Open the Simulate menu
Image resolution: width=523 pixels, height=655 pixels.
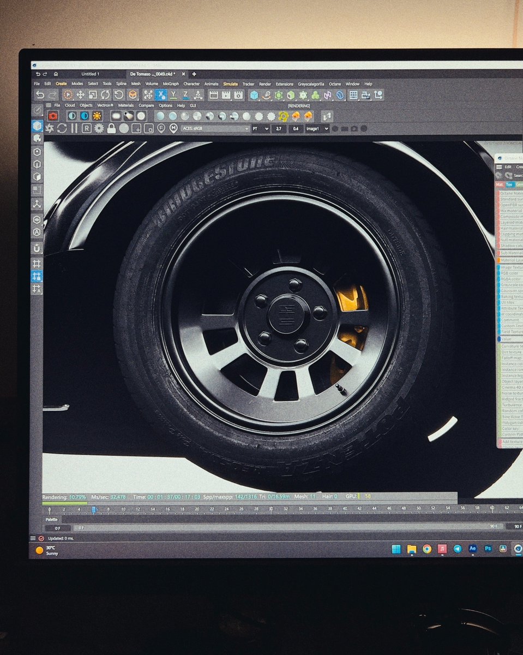pyautogui.click(x=231, y=84)
